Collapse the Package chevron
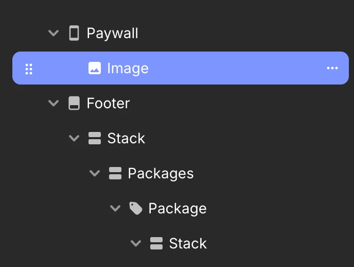This screenshot has width=354, height=267. (x=115, y=208)
